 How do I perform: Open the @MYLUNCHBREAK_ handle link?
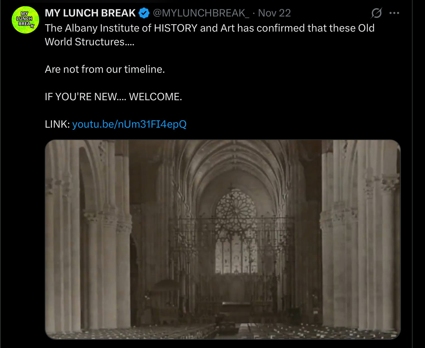coord(201,13)
